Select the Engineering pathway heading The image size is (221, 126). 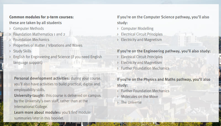[164, 51]
